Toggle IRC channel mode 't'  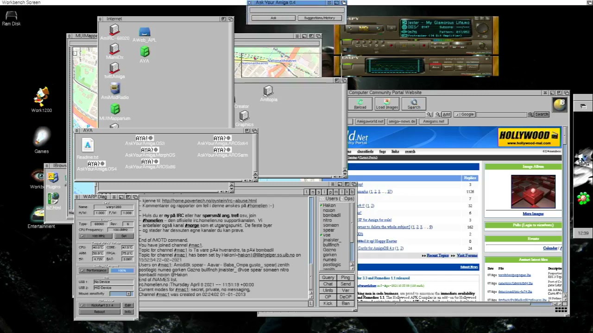tap(307, 192)
